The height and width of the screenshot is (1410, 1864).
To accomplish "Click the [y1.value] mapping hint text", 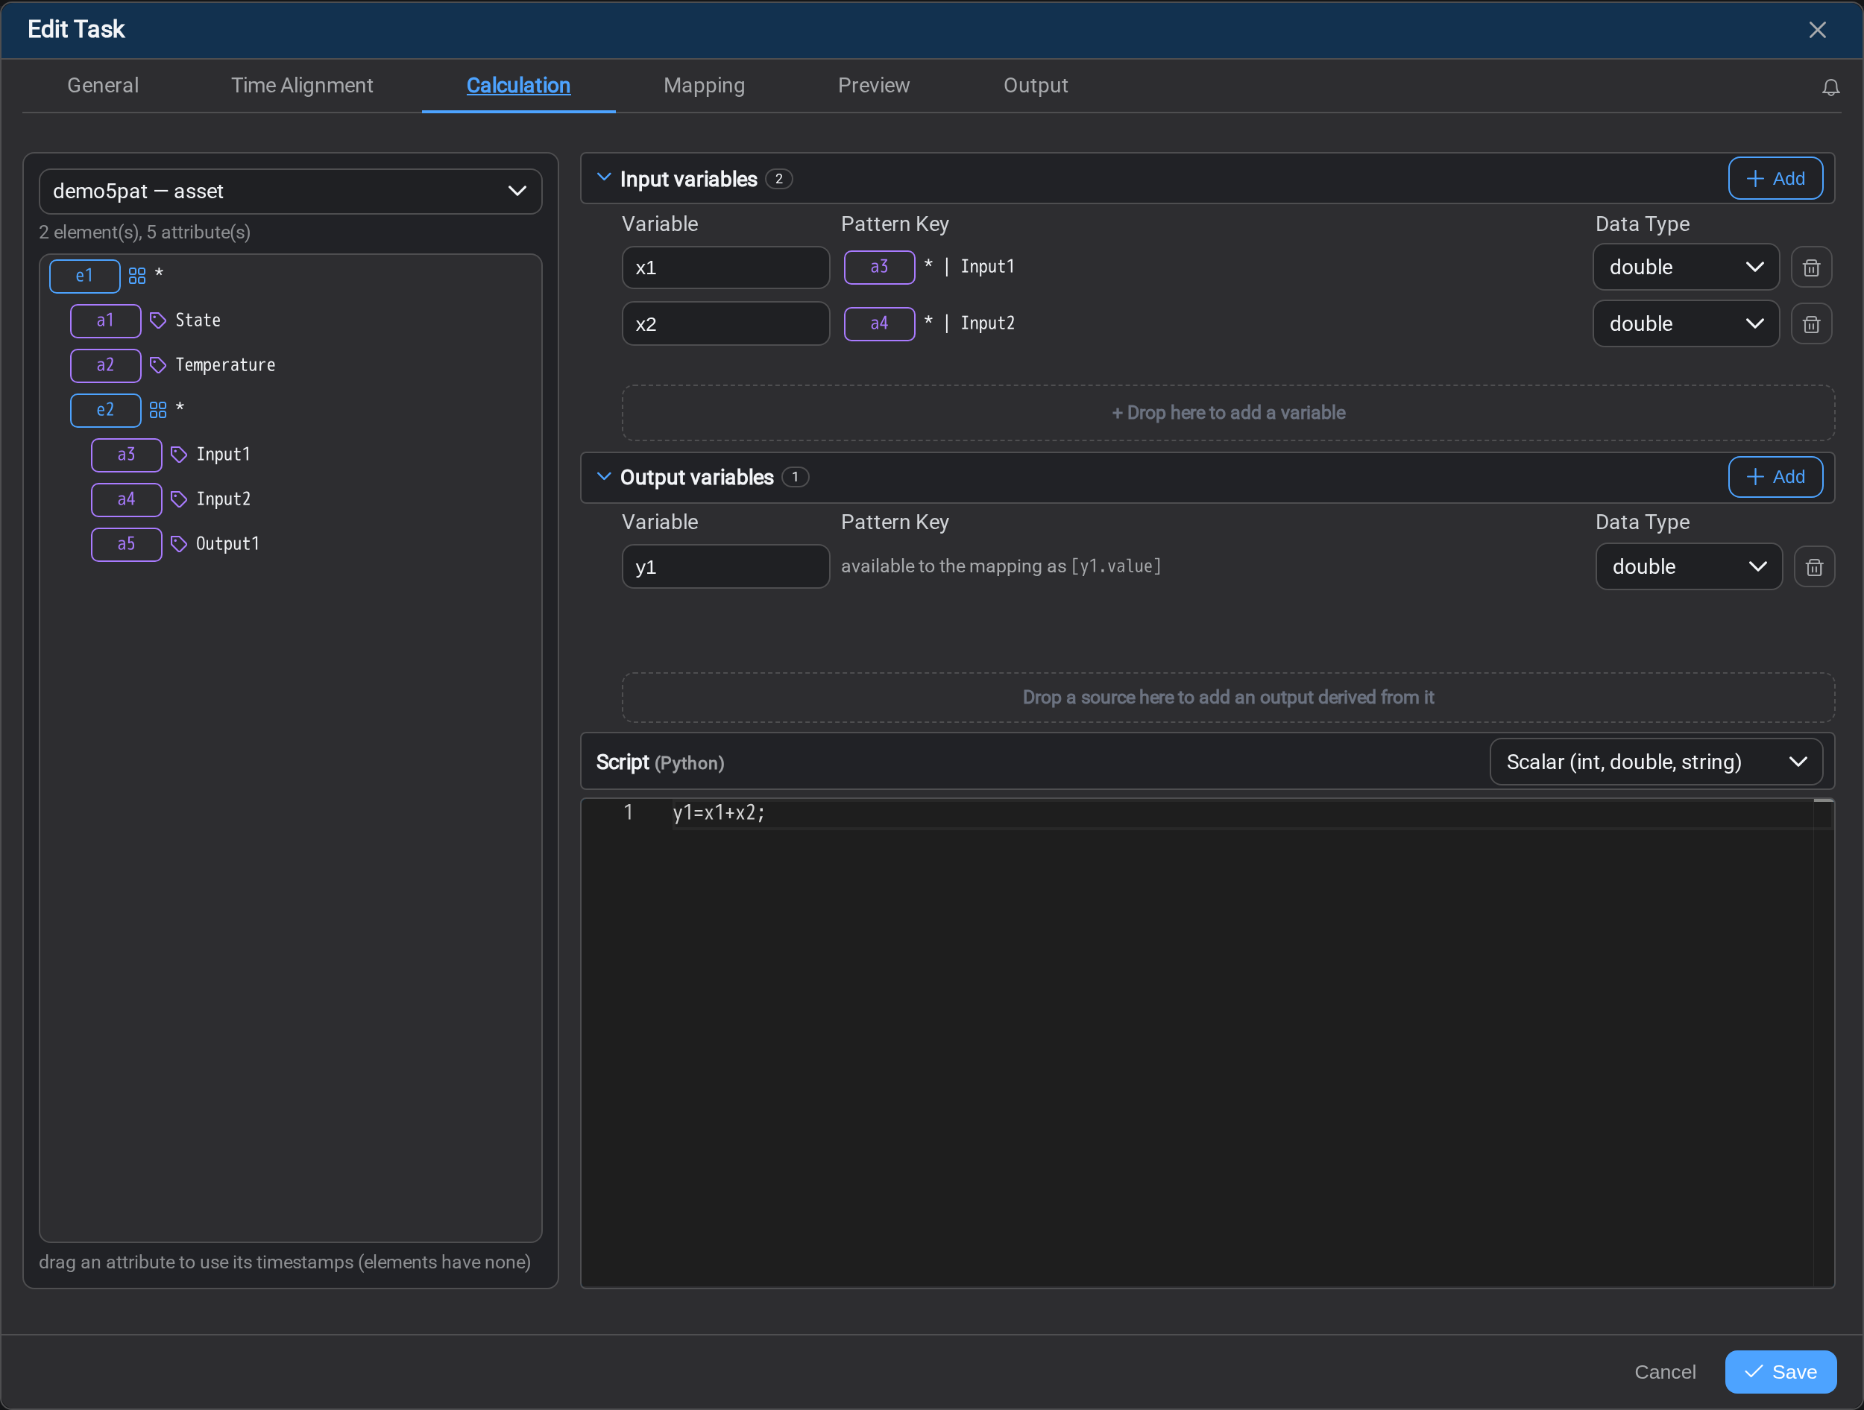I will (1115, 567).
